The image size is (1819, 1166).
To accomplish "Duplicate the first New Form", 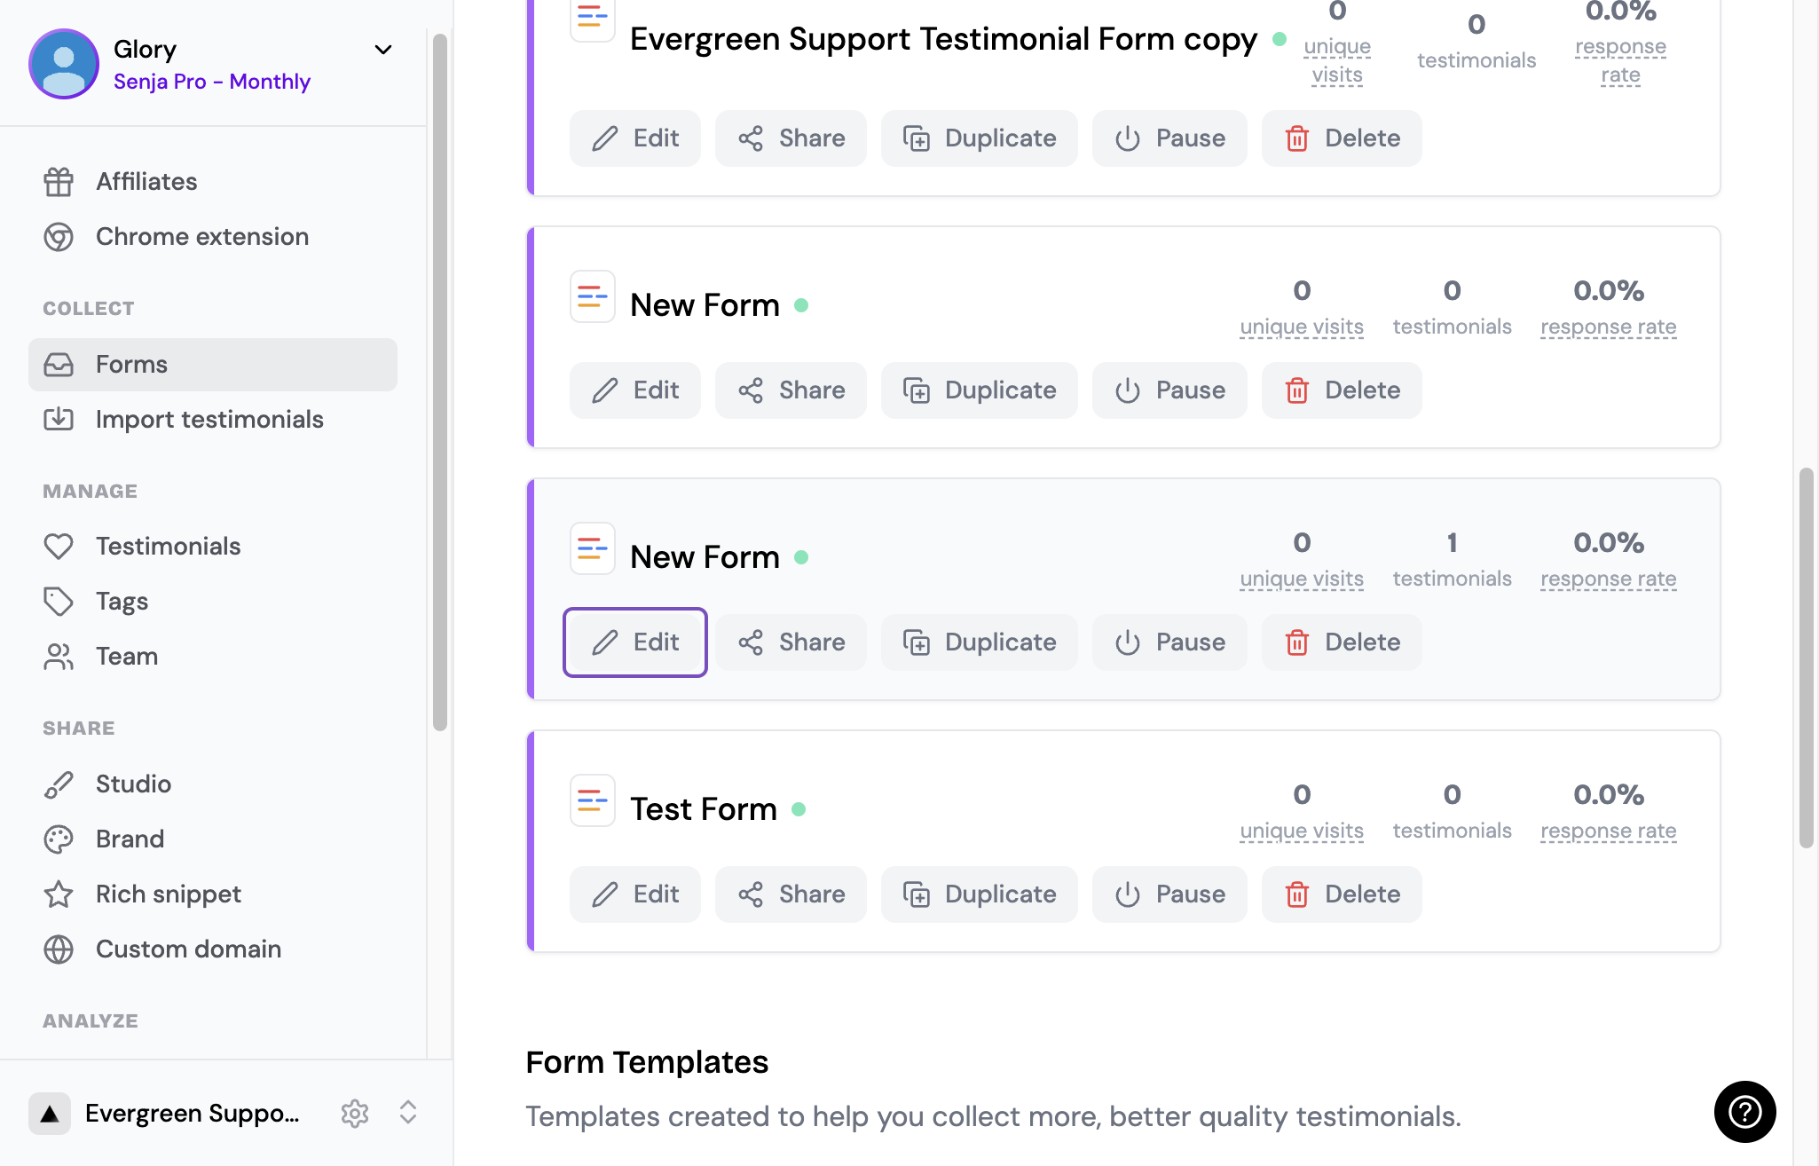I will point(979,390).
